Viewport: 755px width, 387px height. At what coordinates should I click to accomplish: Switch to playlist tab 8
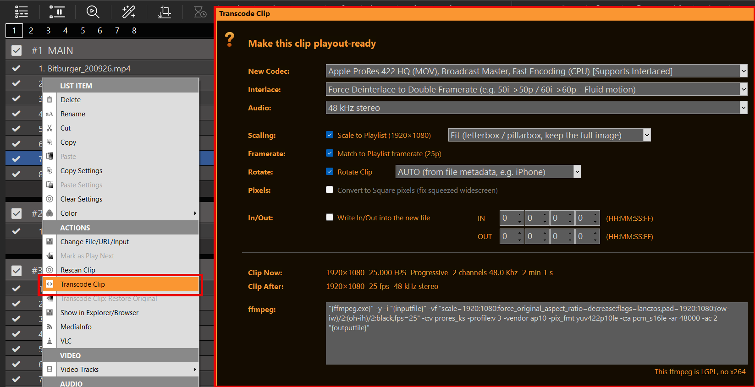point(134,30)
